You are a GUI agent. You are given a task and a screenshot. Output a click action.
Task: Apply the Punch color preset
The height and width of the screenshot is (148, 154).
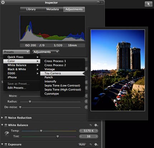pos(63,77)
